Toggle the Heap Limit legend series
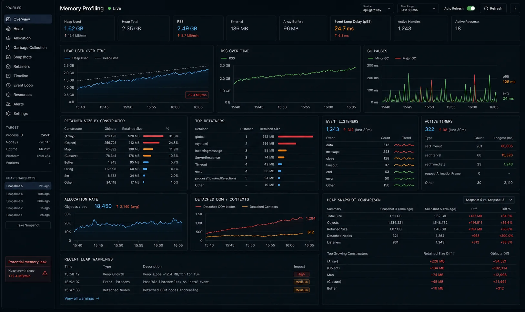Screen dimensions: 525x312 (107, 58)
